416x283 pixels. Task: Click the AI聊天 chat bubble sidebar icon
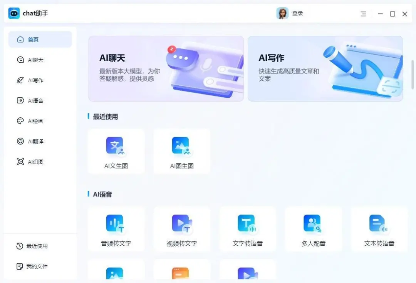point(20,60)
